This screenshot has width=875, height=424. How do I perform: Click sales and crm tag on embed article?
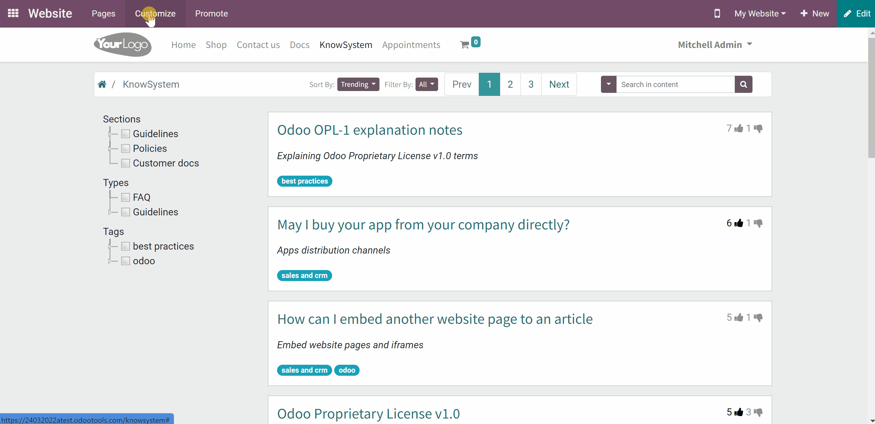coord(304,370)
